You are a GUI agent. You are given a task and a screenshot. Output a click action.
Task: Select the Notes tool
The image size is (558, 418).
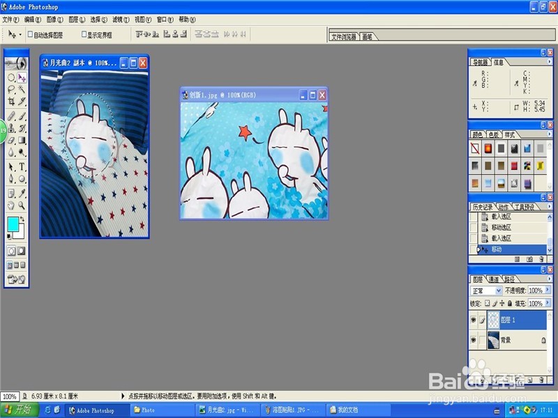click(11, 193)
